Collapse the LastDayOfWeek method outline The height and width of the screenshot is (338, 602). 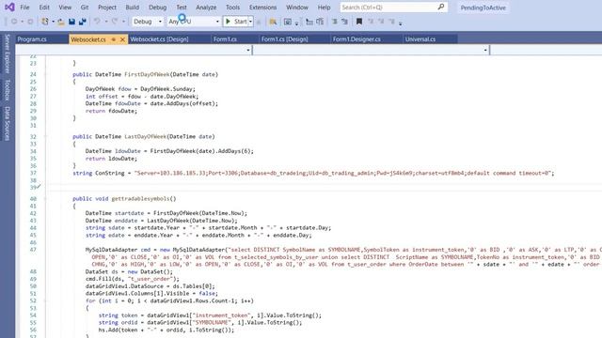[45, 136]
